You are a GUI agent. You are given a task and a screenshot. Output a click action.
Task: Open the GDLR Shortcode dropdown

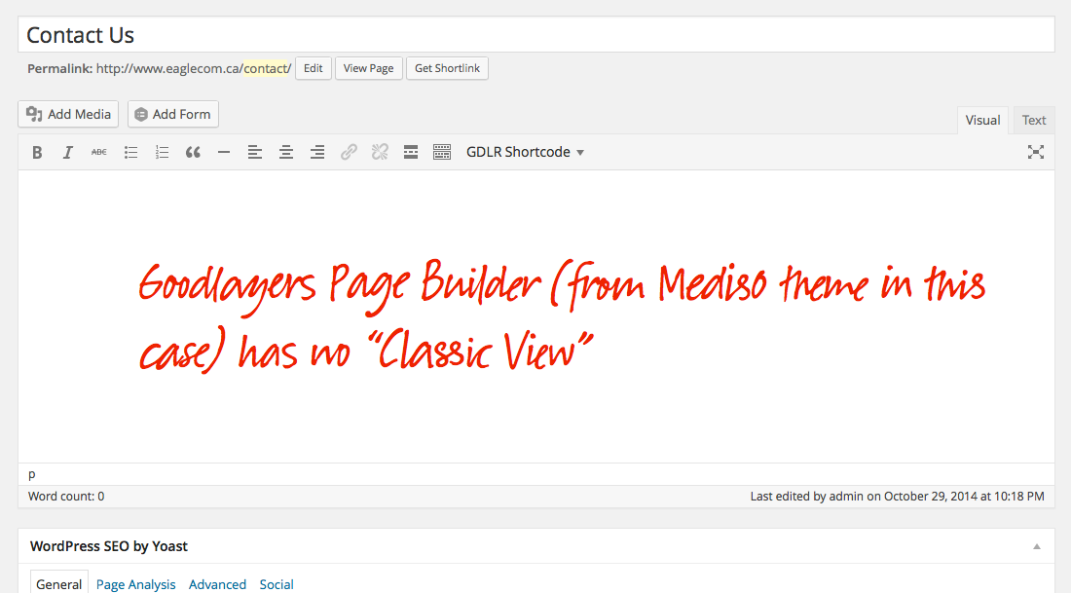pyautogui.click(x=525, y=152)
